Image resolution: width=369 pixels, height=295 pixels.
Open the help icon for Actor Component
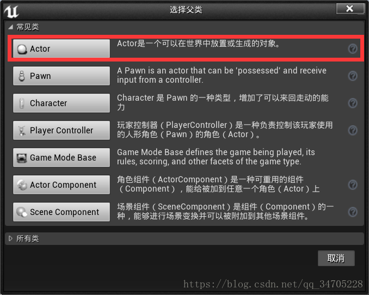point(353,185)
